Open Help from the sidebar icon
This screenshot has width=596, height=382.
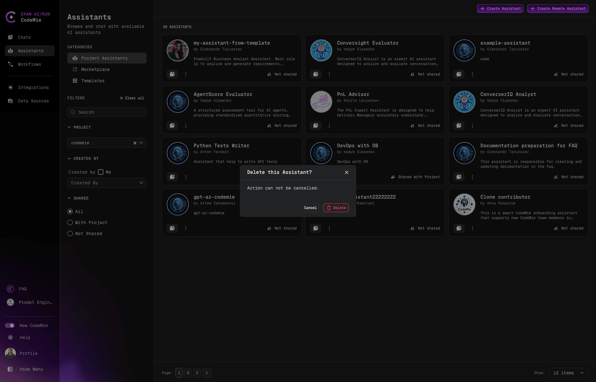click(10, 337)
